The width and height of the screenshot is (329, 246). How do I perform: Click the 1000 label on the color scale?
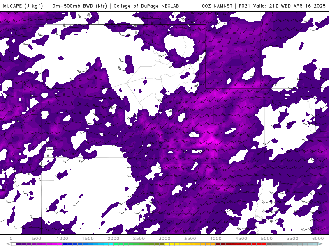click(x=63, y=239)
